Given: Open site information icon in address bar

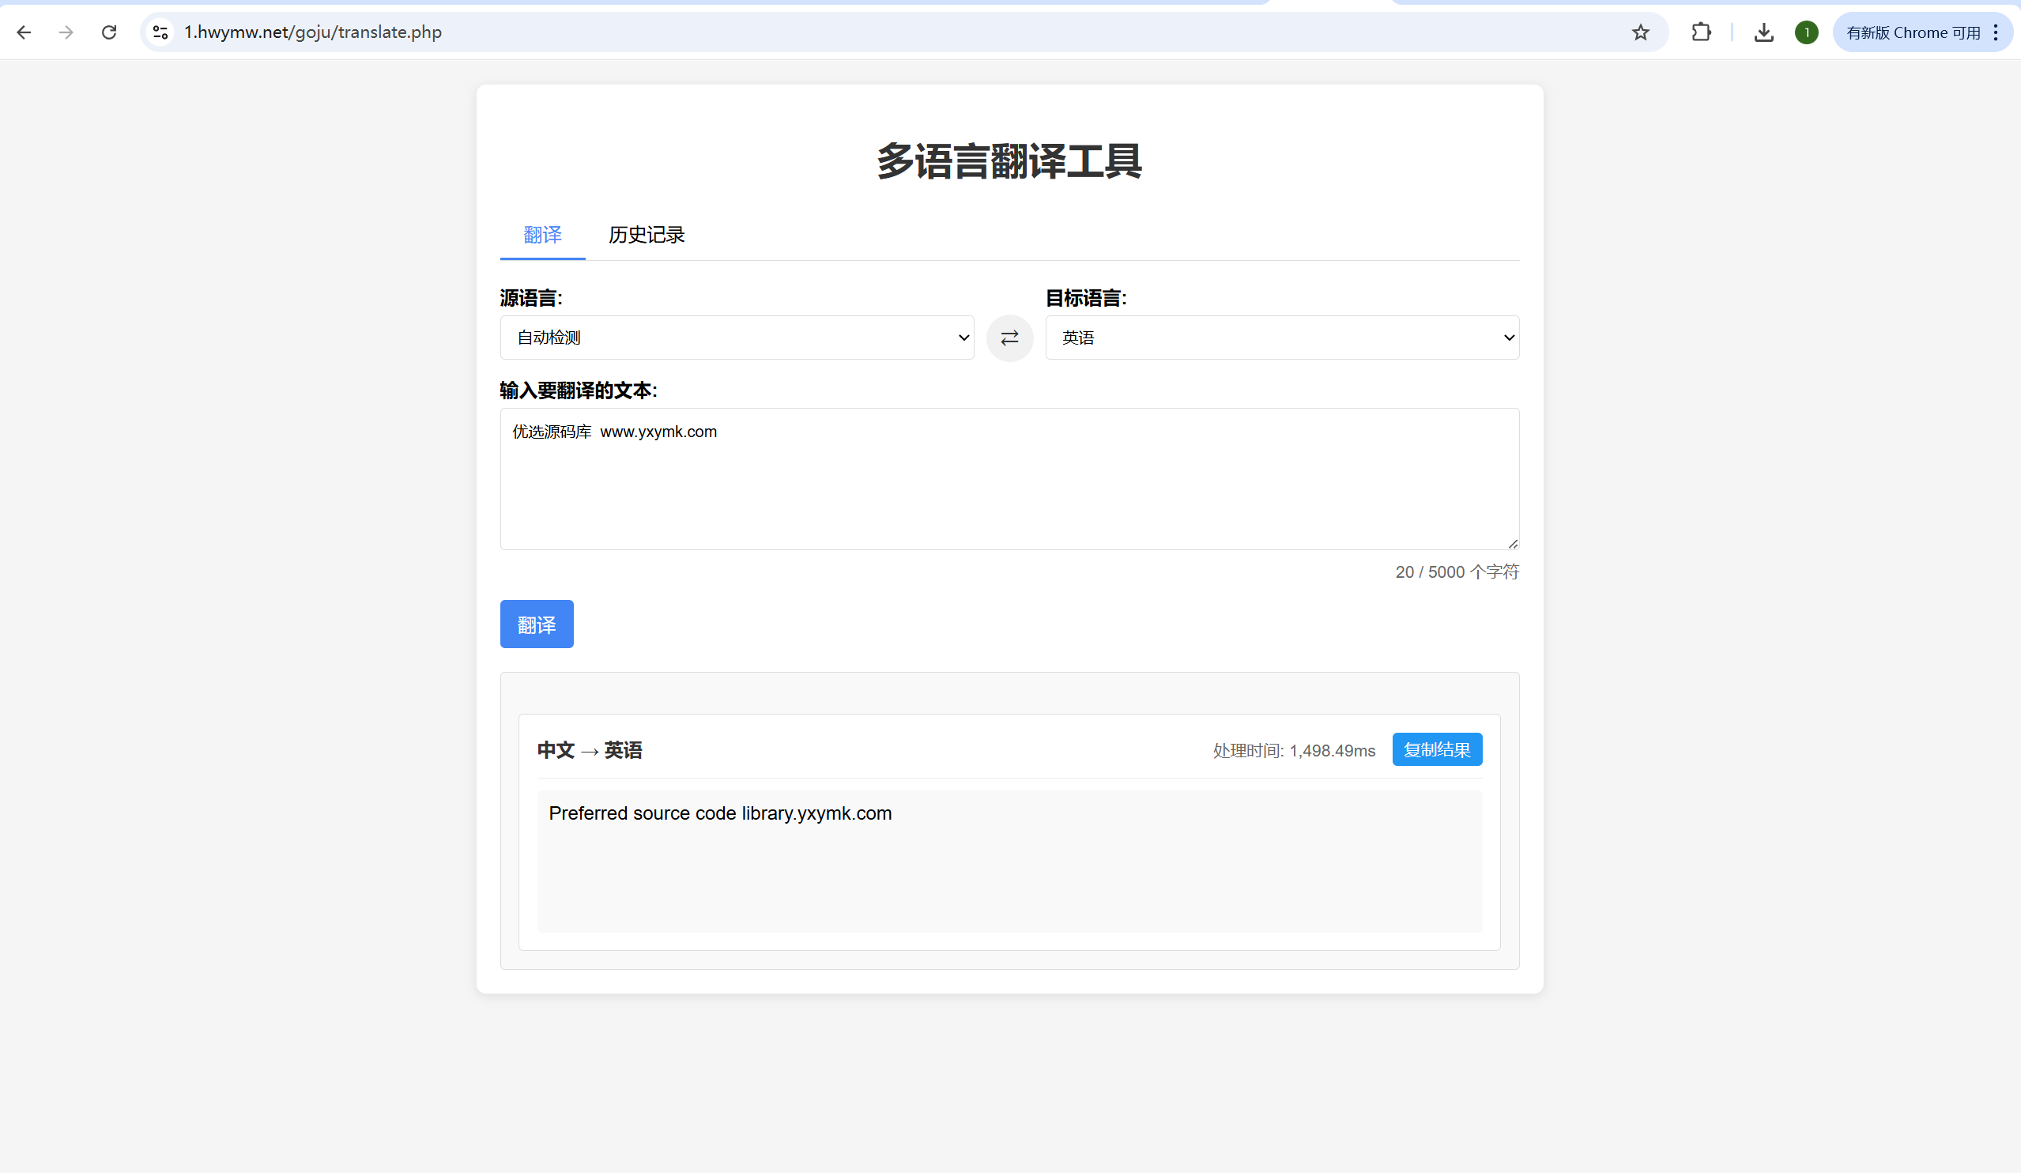Looking at the screenshot, I should coord(160,32).
